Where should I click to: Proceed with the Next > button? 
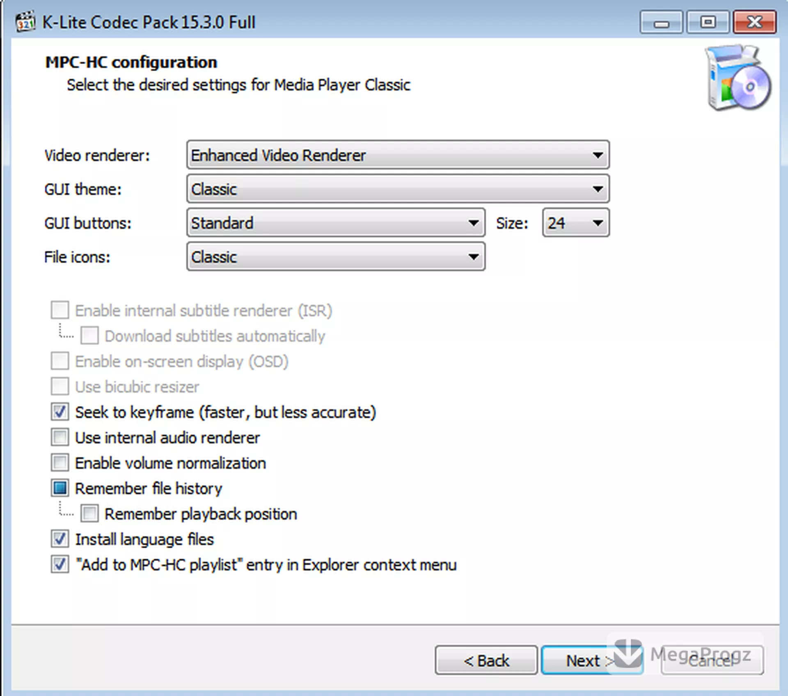[x=592, y=660]
